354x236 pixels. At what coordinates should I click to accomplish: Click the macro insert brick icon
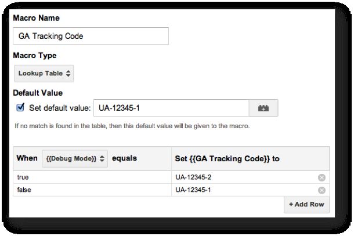263,108
